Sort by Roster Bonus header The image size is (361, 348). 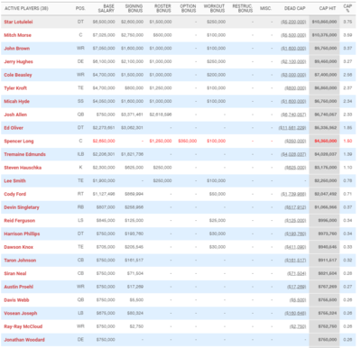click(163, 8)
